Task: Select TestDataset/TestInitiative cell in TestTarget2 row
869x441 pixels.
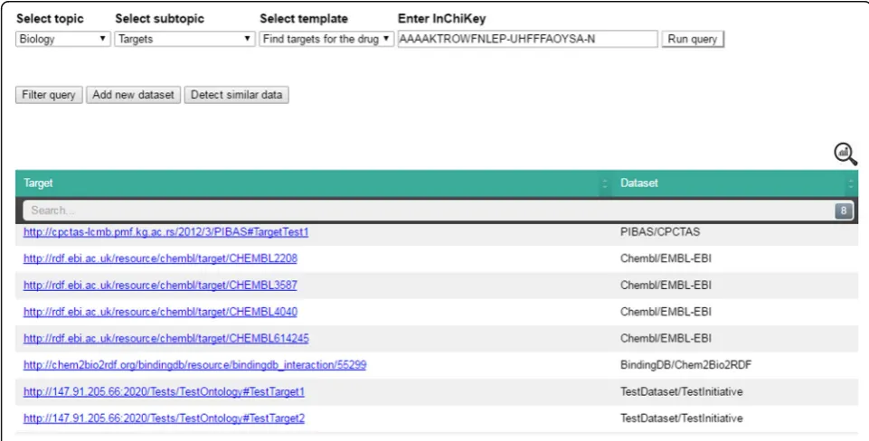Action: 681,418
